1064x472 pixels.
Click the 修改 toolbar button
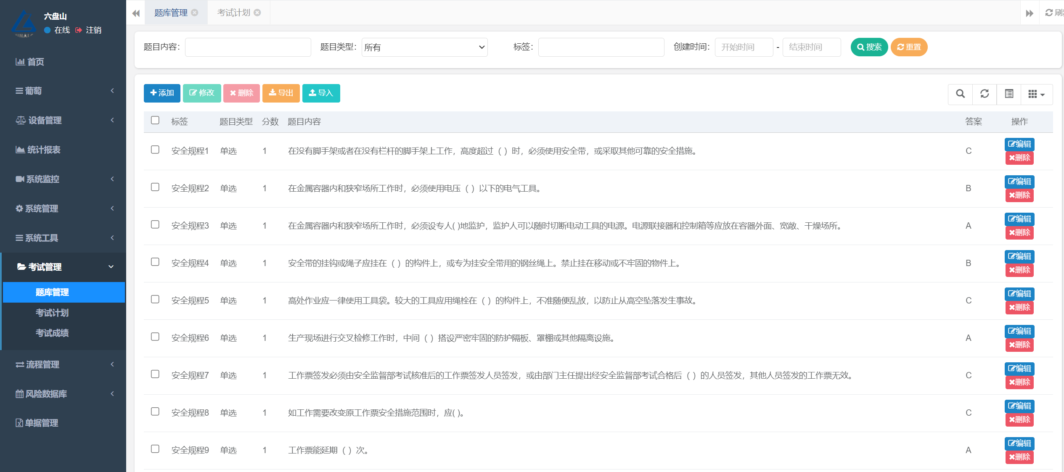click(202, 93)
